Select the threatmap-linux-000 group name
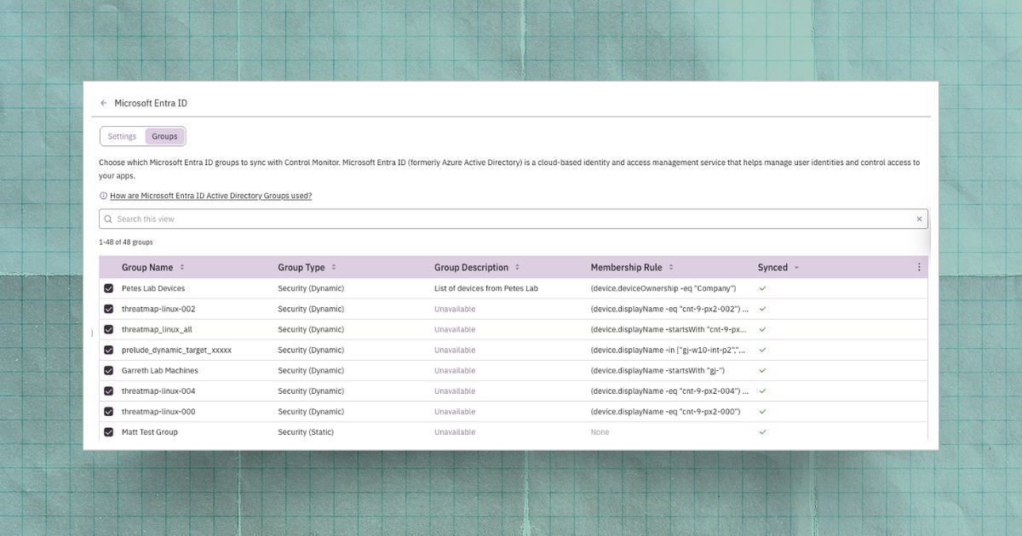1022x536 pixels. coord(158,411)
